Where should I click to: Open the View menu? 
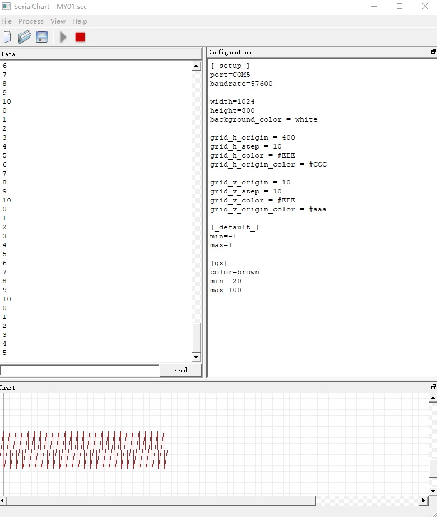58,21
